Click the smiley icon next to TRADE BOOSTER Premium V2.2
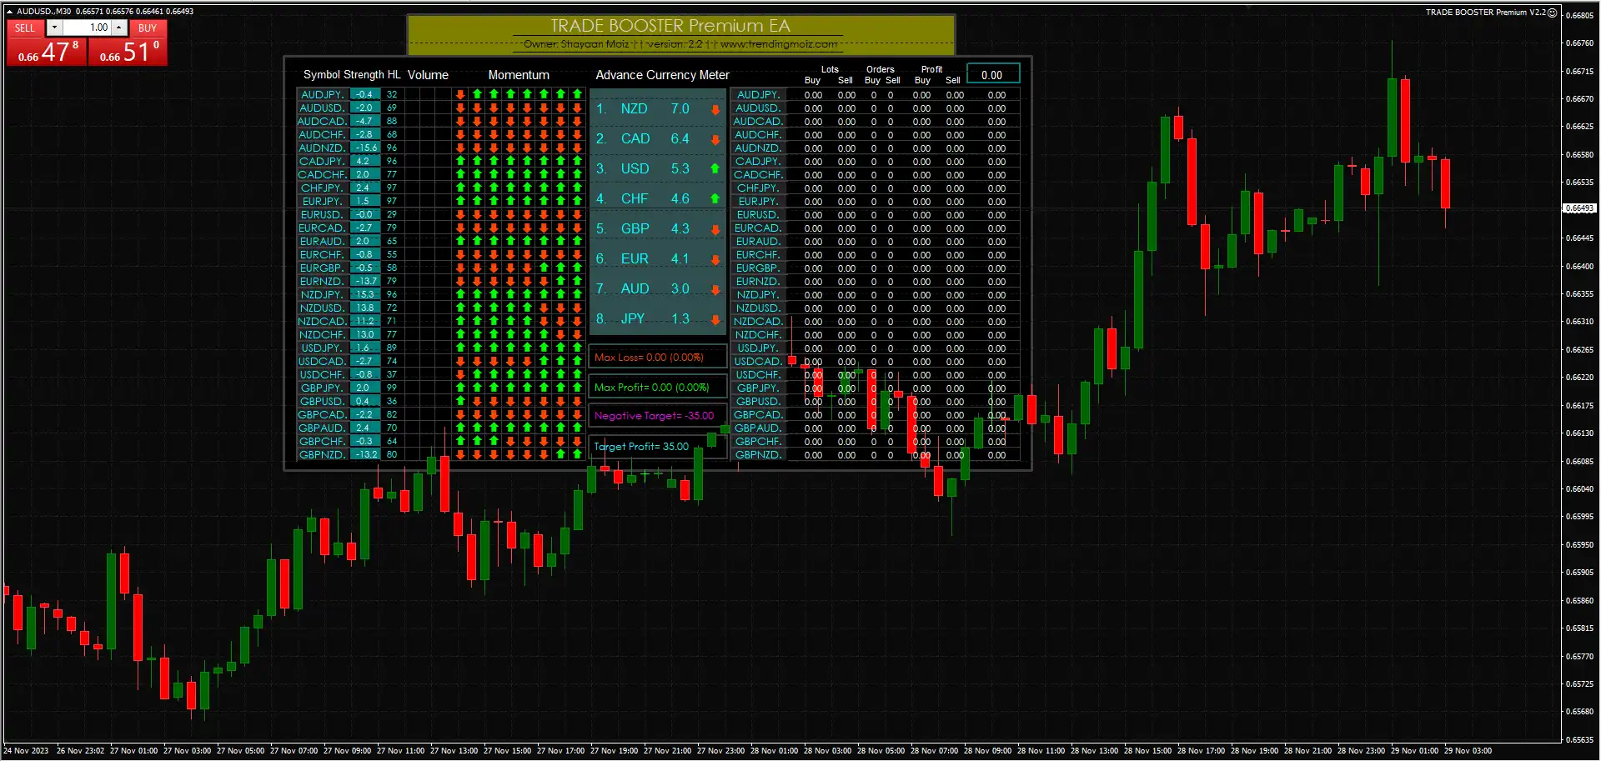1601x761 pixels. click(1552, 13)
